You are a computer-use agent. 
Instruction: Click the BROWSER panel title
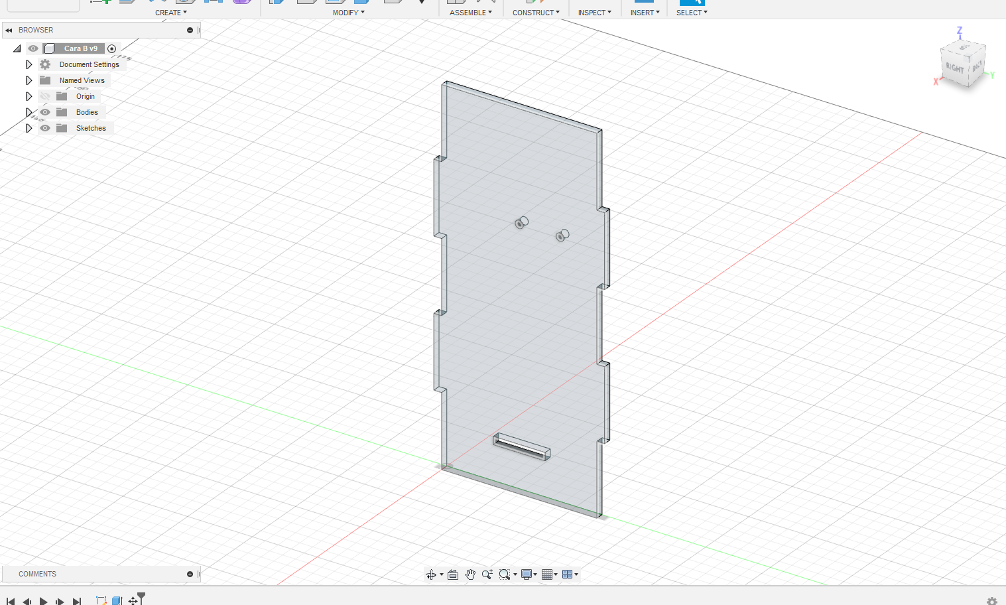(x=36, y=30)
